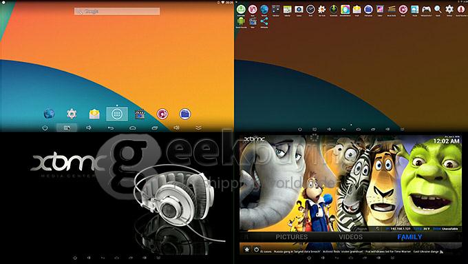The height and width of the screenshot is (264, 468).
Task: Open the Sound Recorder microphone app in drawer
Action: pyautogui.click(x=461, y=10)
